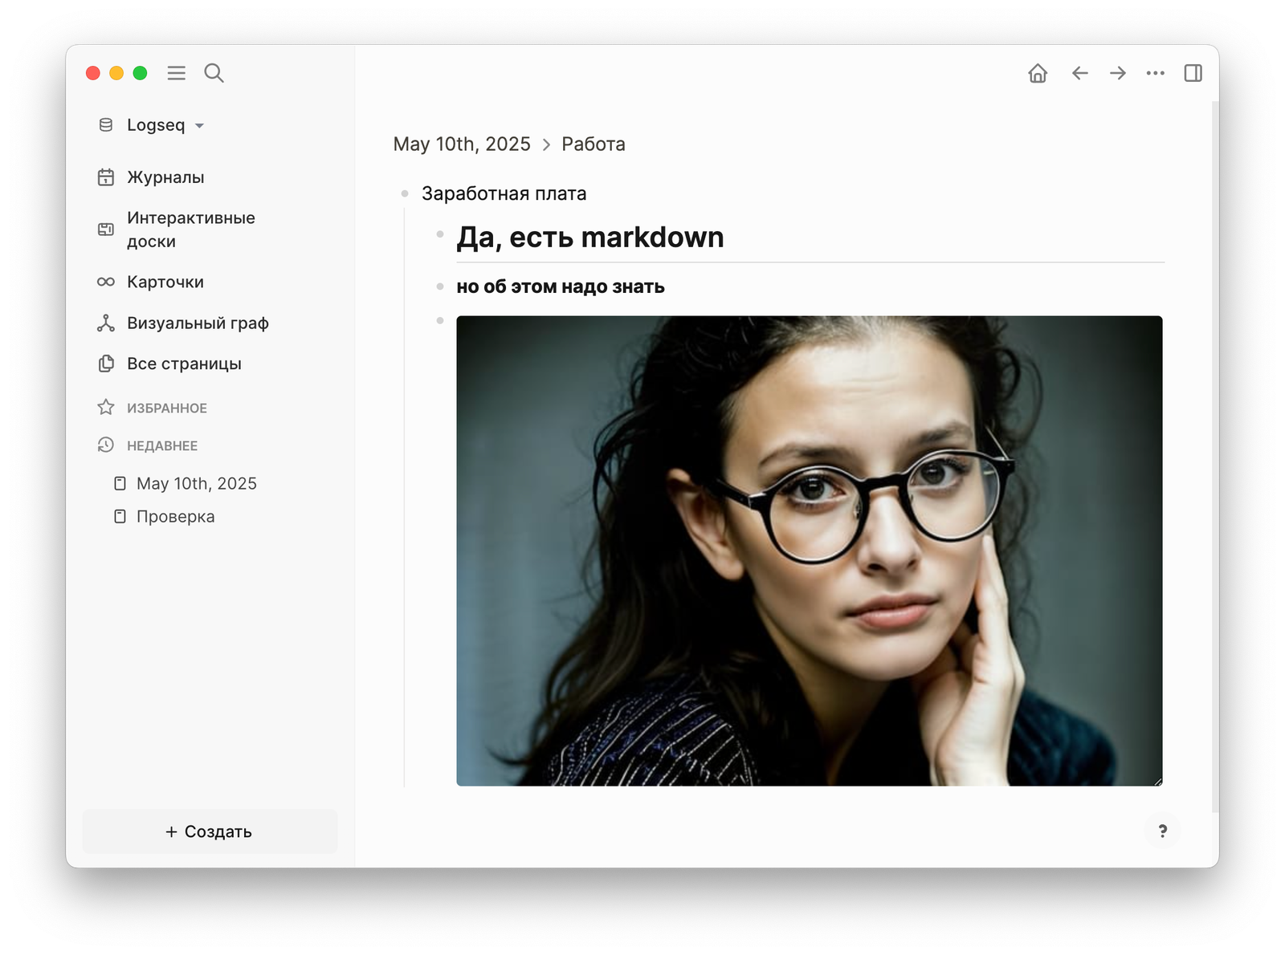Open the three-dots more options menu

click(1155, 73)
